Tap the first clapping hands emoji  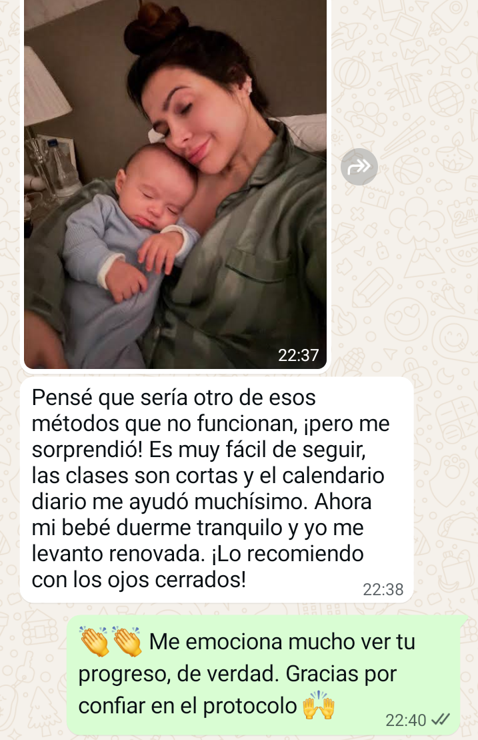click(x=94, y=641)
